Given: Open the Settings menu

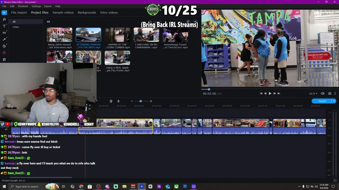Looking at the screenshot, I should pyautogui.click(x=36, y=6).
